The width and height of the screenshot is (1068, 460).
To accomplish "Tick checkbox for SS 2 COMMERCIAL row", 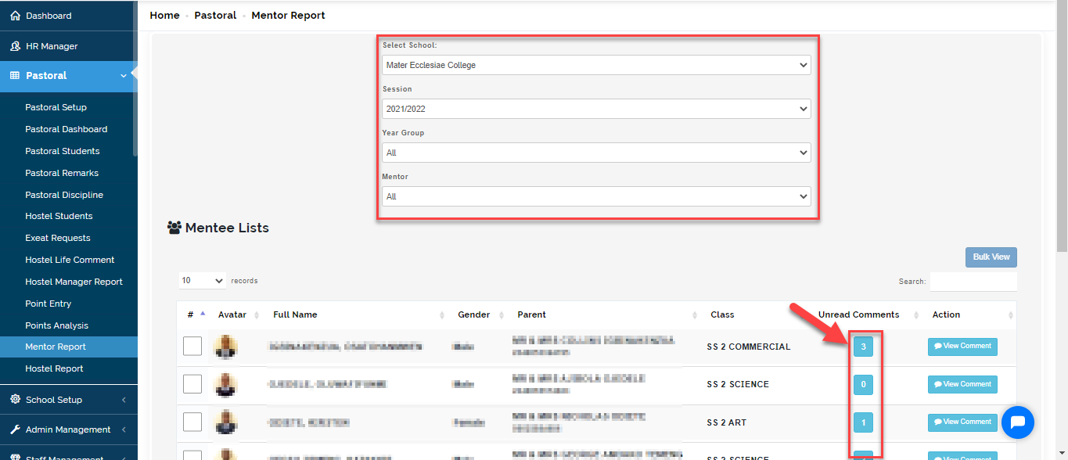I will coord(192,346).
